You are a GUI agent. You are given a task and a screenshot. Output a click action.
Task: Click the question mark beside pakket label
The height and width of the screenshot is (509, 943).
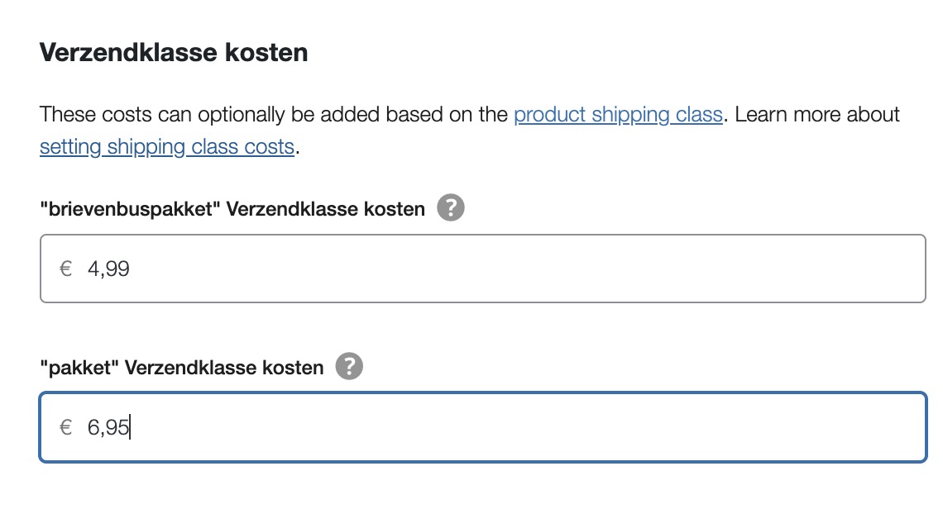(x=349, y=367)
